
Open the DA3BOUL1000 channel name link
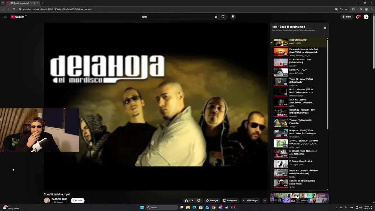[59, 199]
